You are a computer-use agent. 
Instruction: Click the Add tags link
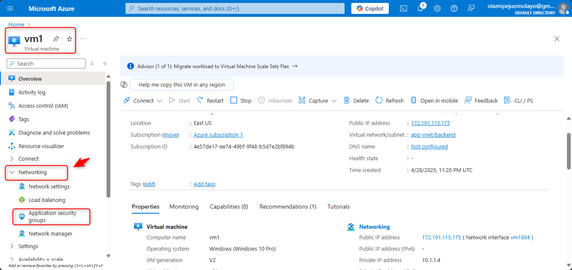click(205, 184)
